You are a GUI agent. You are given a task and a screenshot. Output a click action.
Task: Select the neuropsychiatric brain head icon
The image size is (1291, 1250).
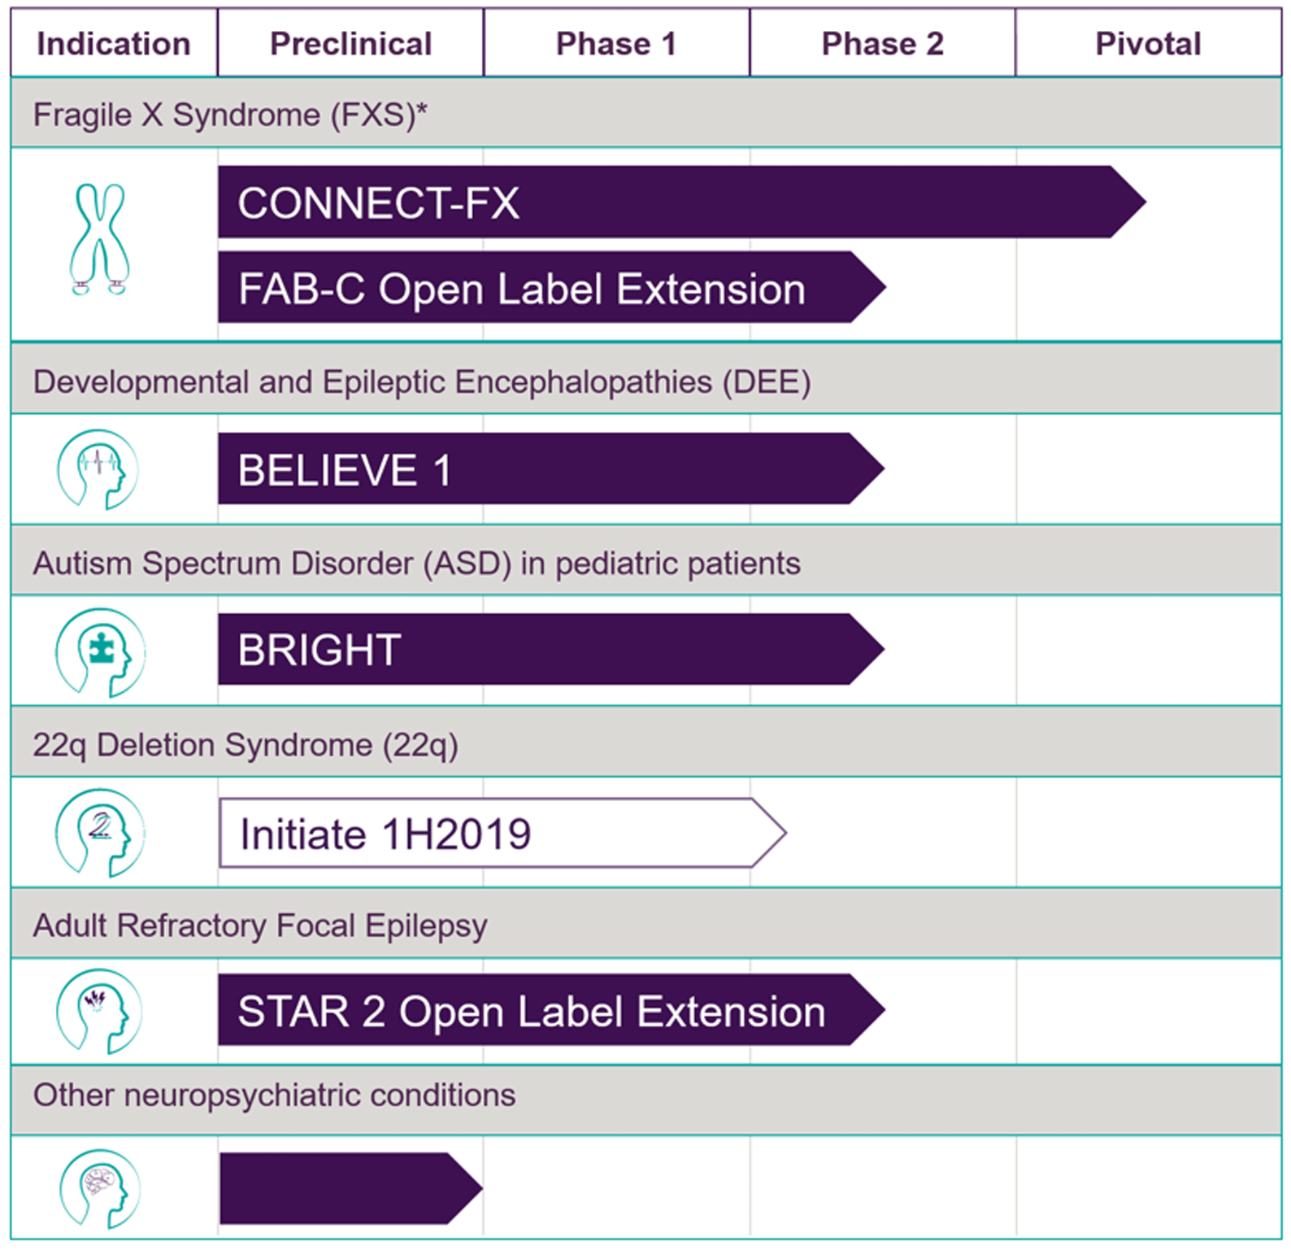[100, 1189]
